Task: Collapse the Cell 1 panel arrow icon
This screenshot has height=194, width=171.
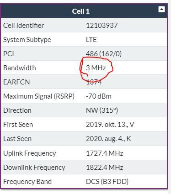Action: pyautogui.click(x=161, y=10)
